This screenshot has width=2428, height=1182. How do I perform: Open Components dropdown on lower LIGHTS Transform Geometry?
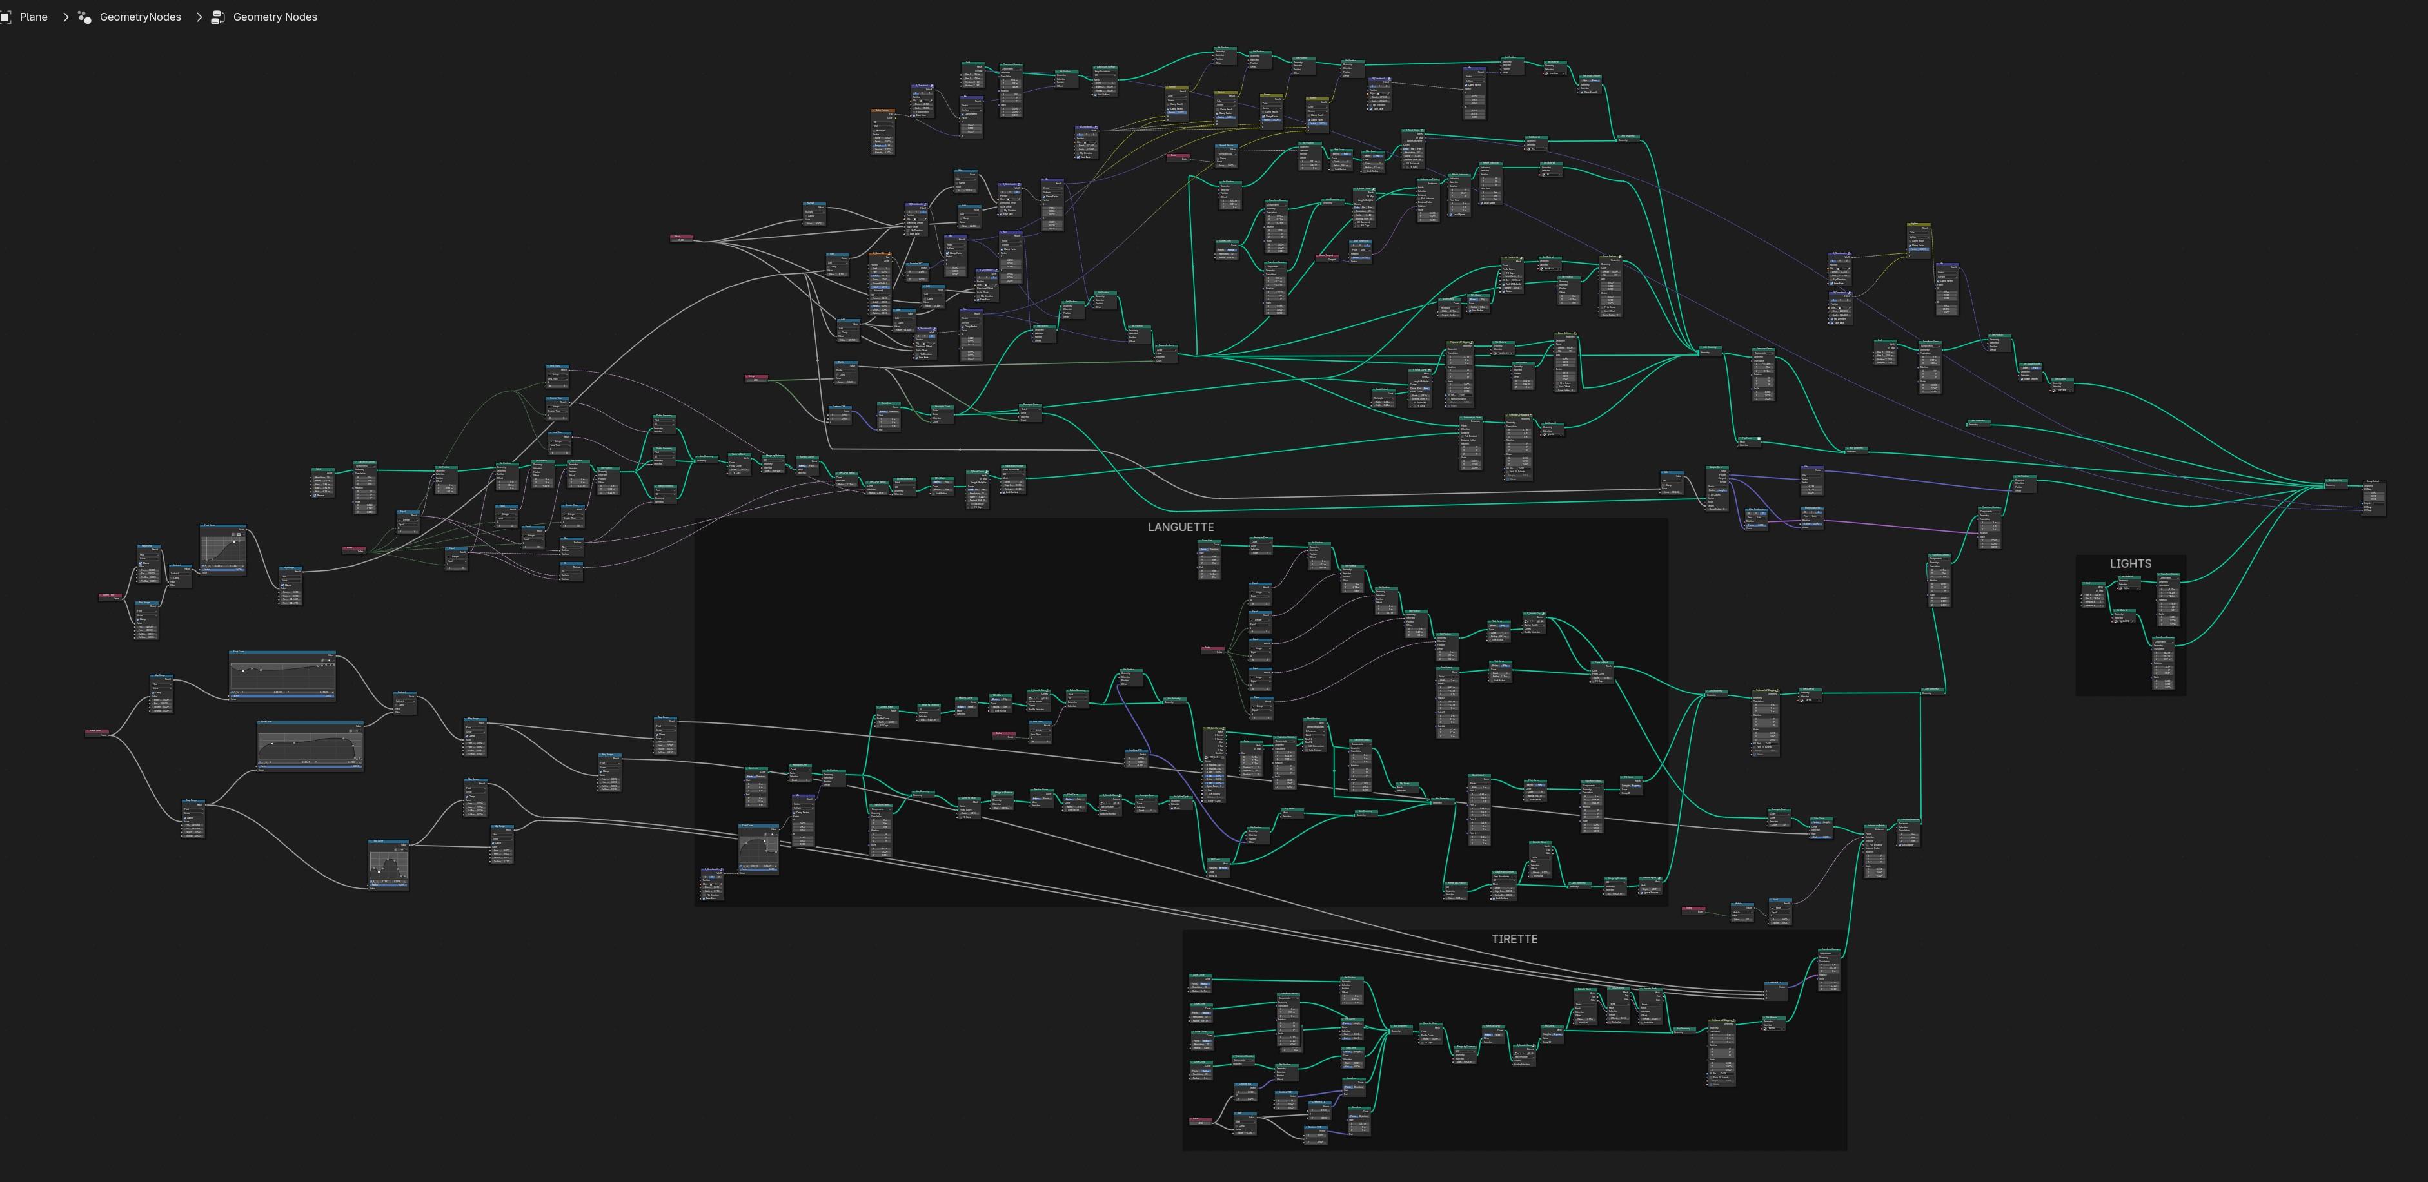(2163, 643)
